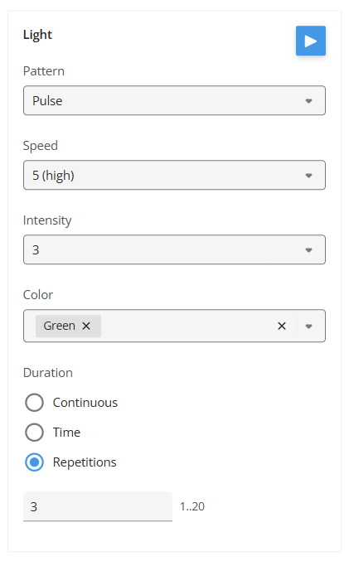The width and height of the screenshot is (349, 561).
Task: Open the Intensity dropdown showing 3
Action: pos(174,249)
